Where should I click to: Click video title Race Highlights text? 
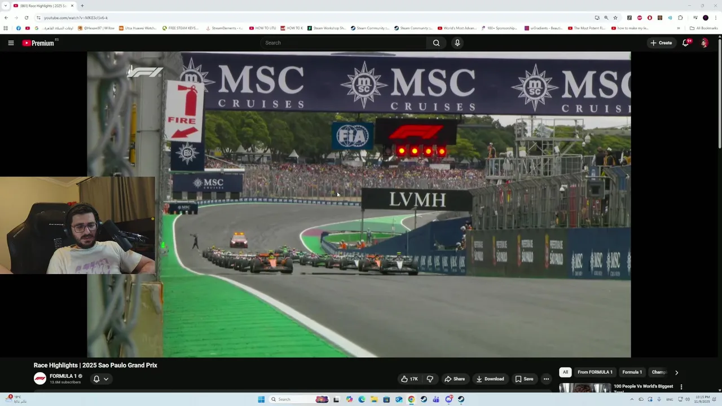click(95, 365)
